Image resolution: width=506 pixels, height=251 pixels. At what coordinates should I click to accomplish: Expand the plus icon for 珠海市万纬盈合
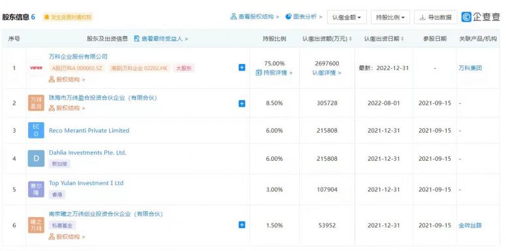tap(242, 103)
